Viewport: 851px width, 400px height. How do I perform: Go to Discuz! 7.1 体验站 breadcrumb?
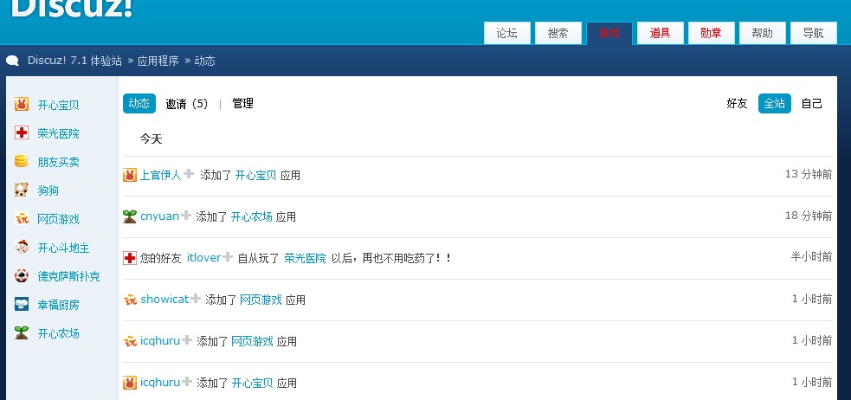point(74,61)
